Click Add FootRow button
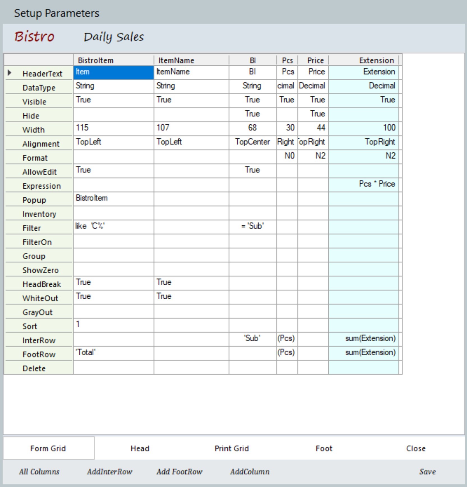This screenshot has width=467, height=487. pos(179,472)
